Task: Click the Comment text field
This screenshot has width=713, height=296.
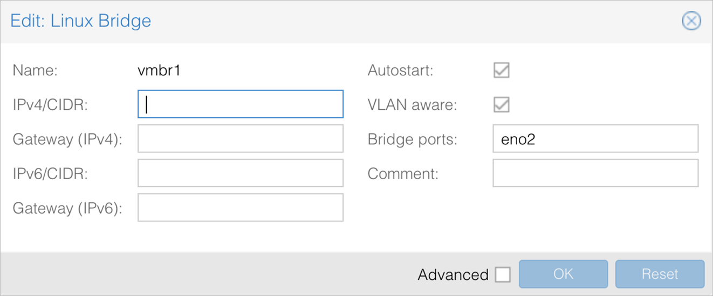Action: click(x=595, y=173)
